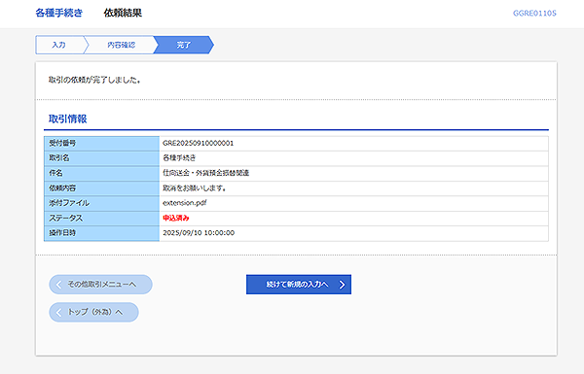The height and width of the screenshot is (374, 584).
Task: Select the 完了 step tab
Action: (184, 45)
